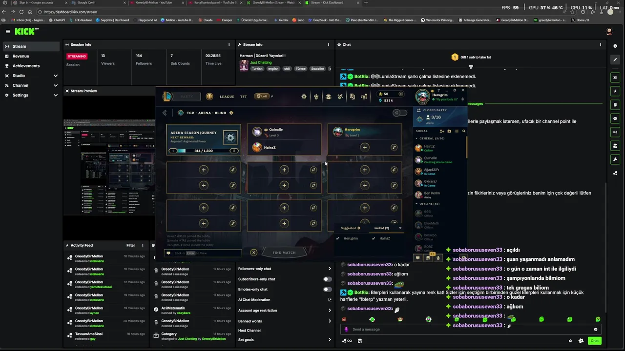Screen dimensions: 625x351
Task: Go back with the lobby arrow icon
Action: 165,113
